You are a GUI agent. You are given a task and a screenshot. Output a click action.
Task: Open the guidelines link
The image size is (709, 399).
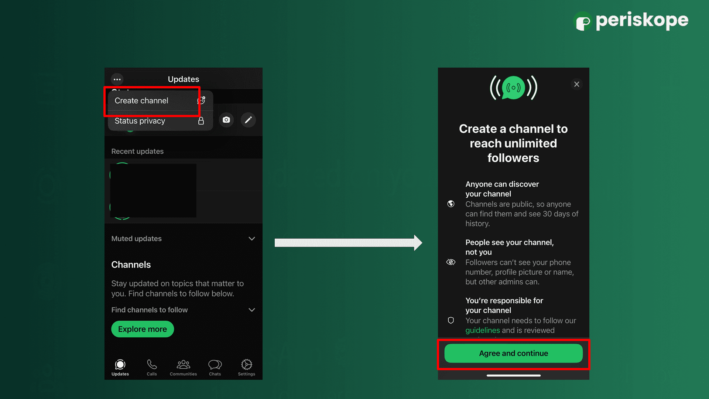pyautogui.click(x=482, y=330)
